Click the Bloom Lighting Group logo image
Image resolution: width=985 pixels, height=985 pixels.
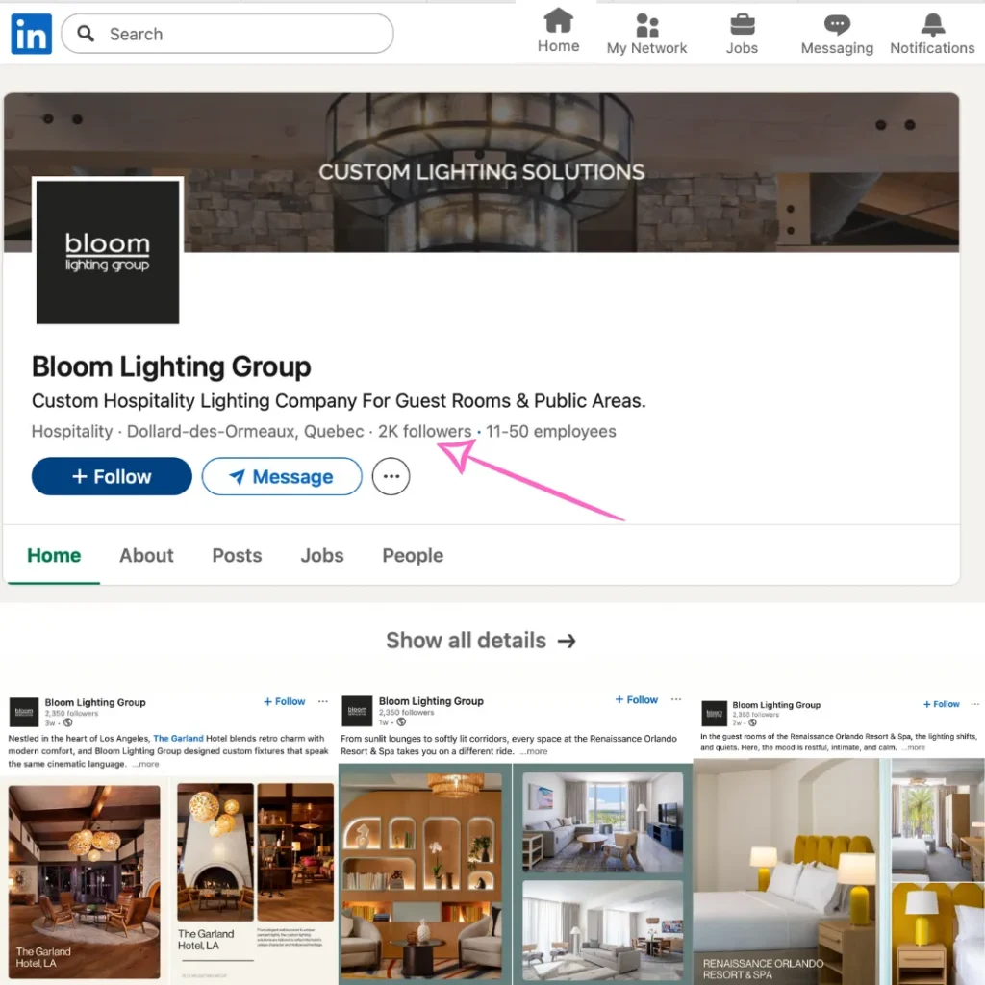[108, 252]
